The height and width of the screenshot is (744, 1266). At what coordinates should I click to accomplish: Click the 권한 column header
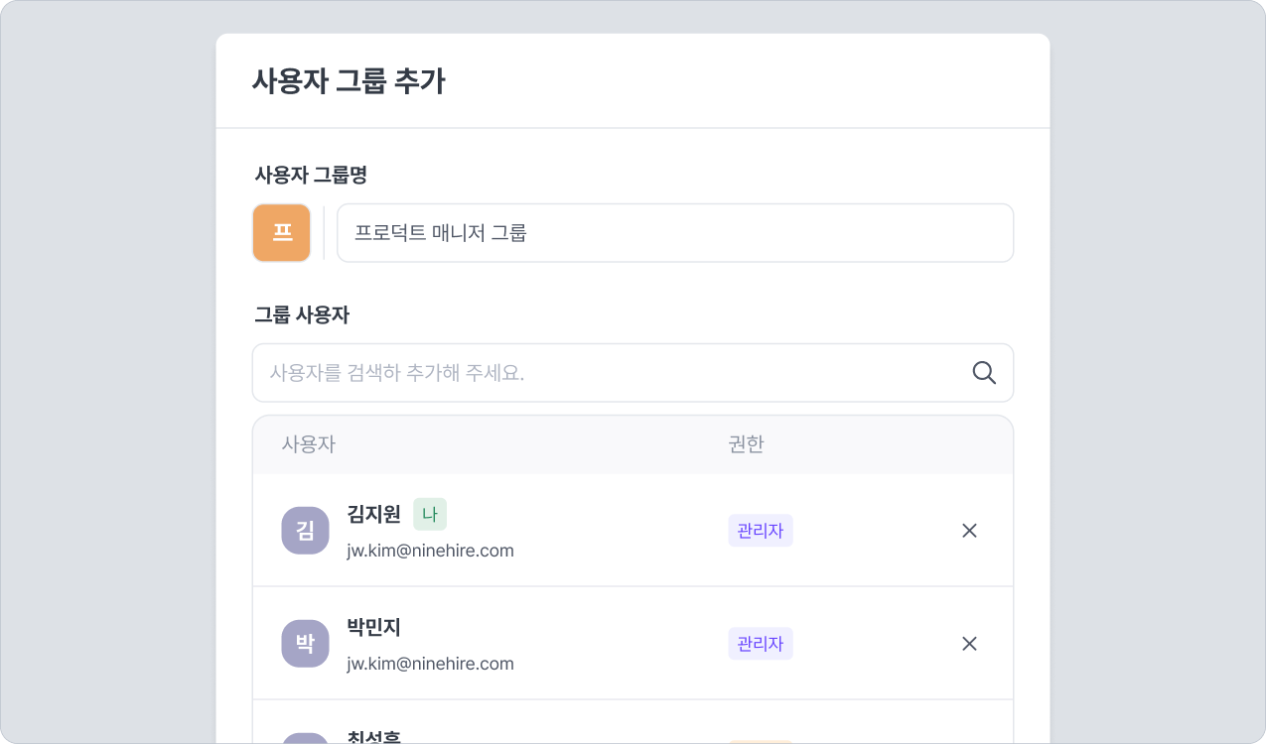click(x=746, y=444)
